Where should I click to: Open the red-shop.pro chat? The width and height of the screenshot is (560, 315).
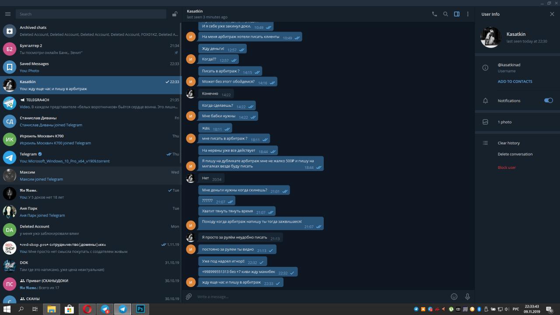click(x=91, y=248)
